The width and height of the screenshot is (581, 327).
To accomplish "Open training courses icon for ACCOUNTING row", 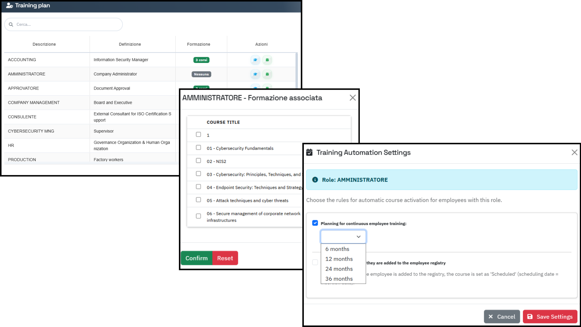I will (255, 60).
